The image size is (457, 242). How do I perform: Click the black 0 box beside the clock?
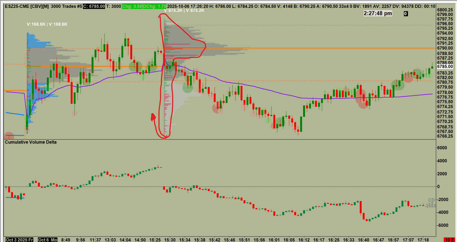[406, 14]
